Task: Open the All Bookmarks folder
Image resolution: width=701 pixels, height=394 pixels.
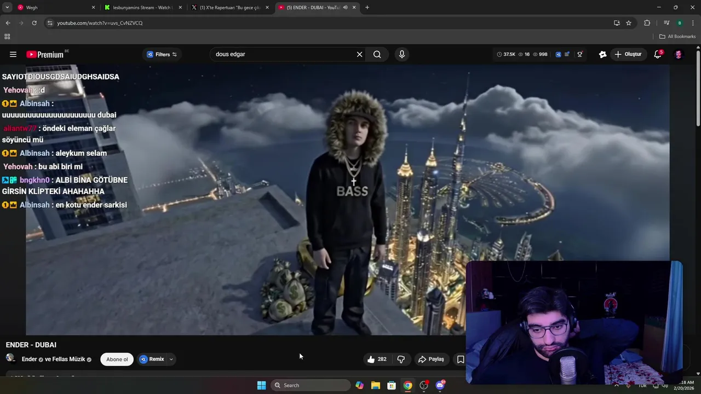Action: coord(677,37)
